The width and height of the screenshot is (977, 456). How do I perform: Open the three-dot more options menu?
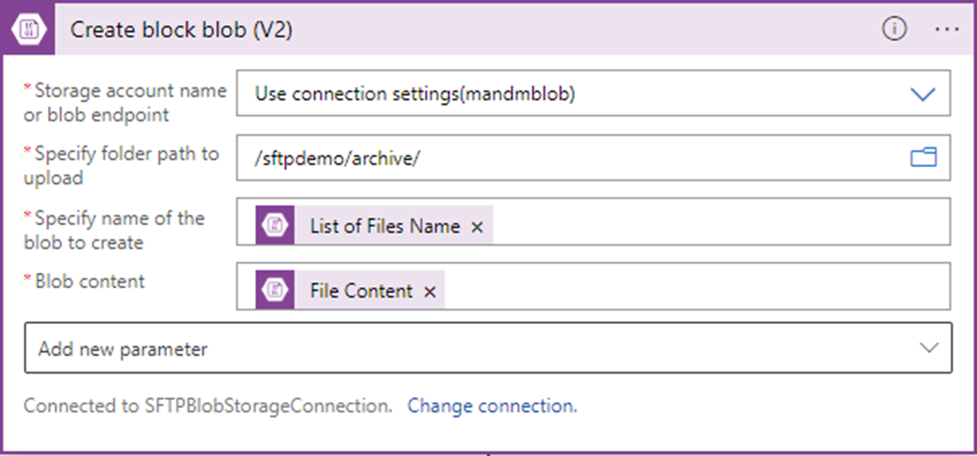coord(947,29)
